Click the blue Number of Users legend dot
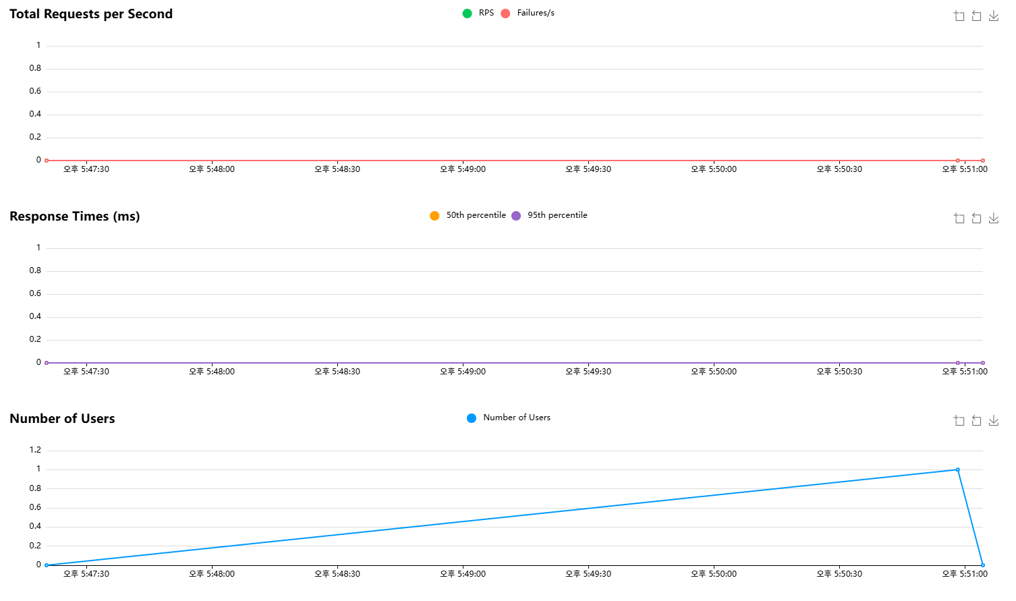The image size is (1016, 601). coord(472,418)
